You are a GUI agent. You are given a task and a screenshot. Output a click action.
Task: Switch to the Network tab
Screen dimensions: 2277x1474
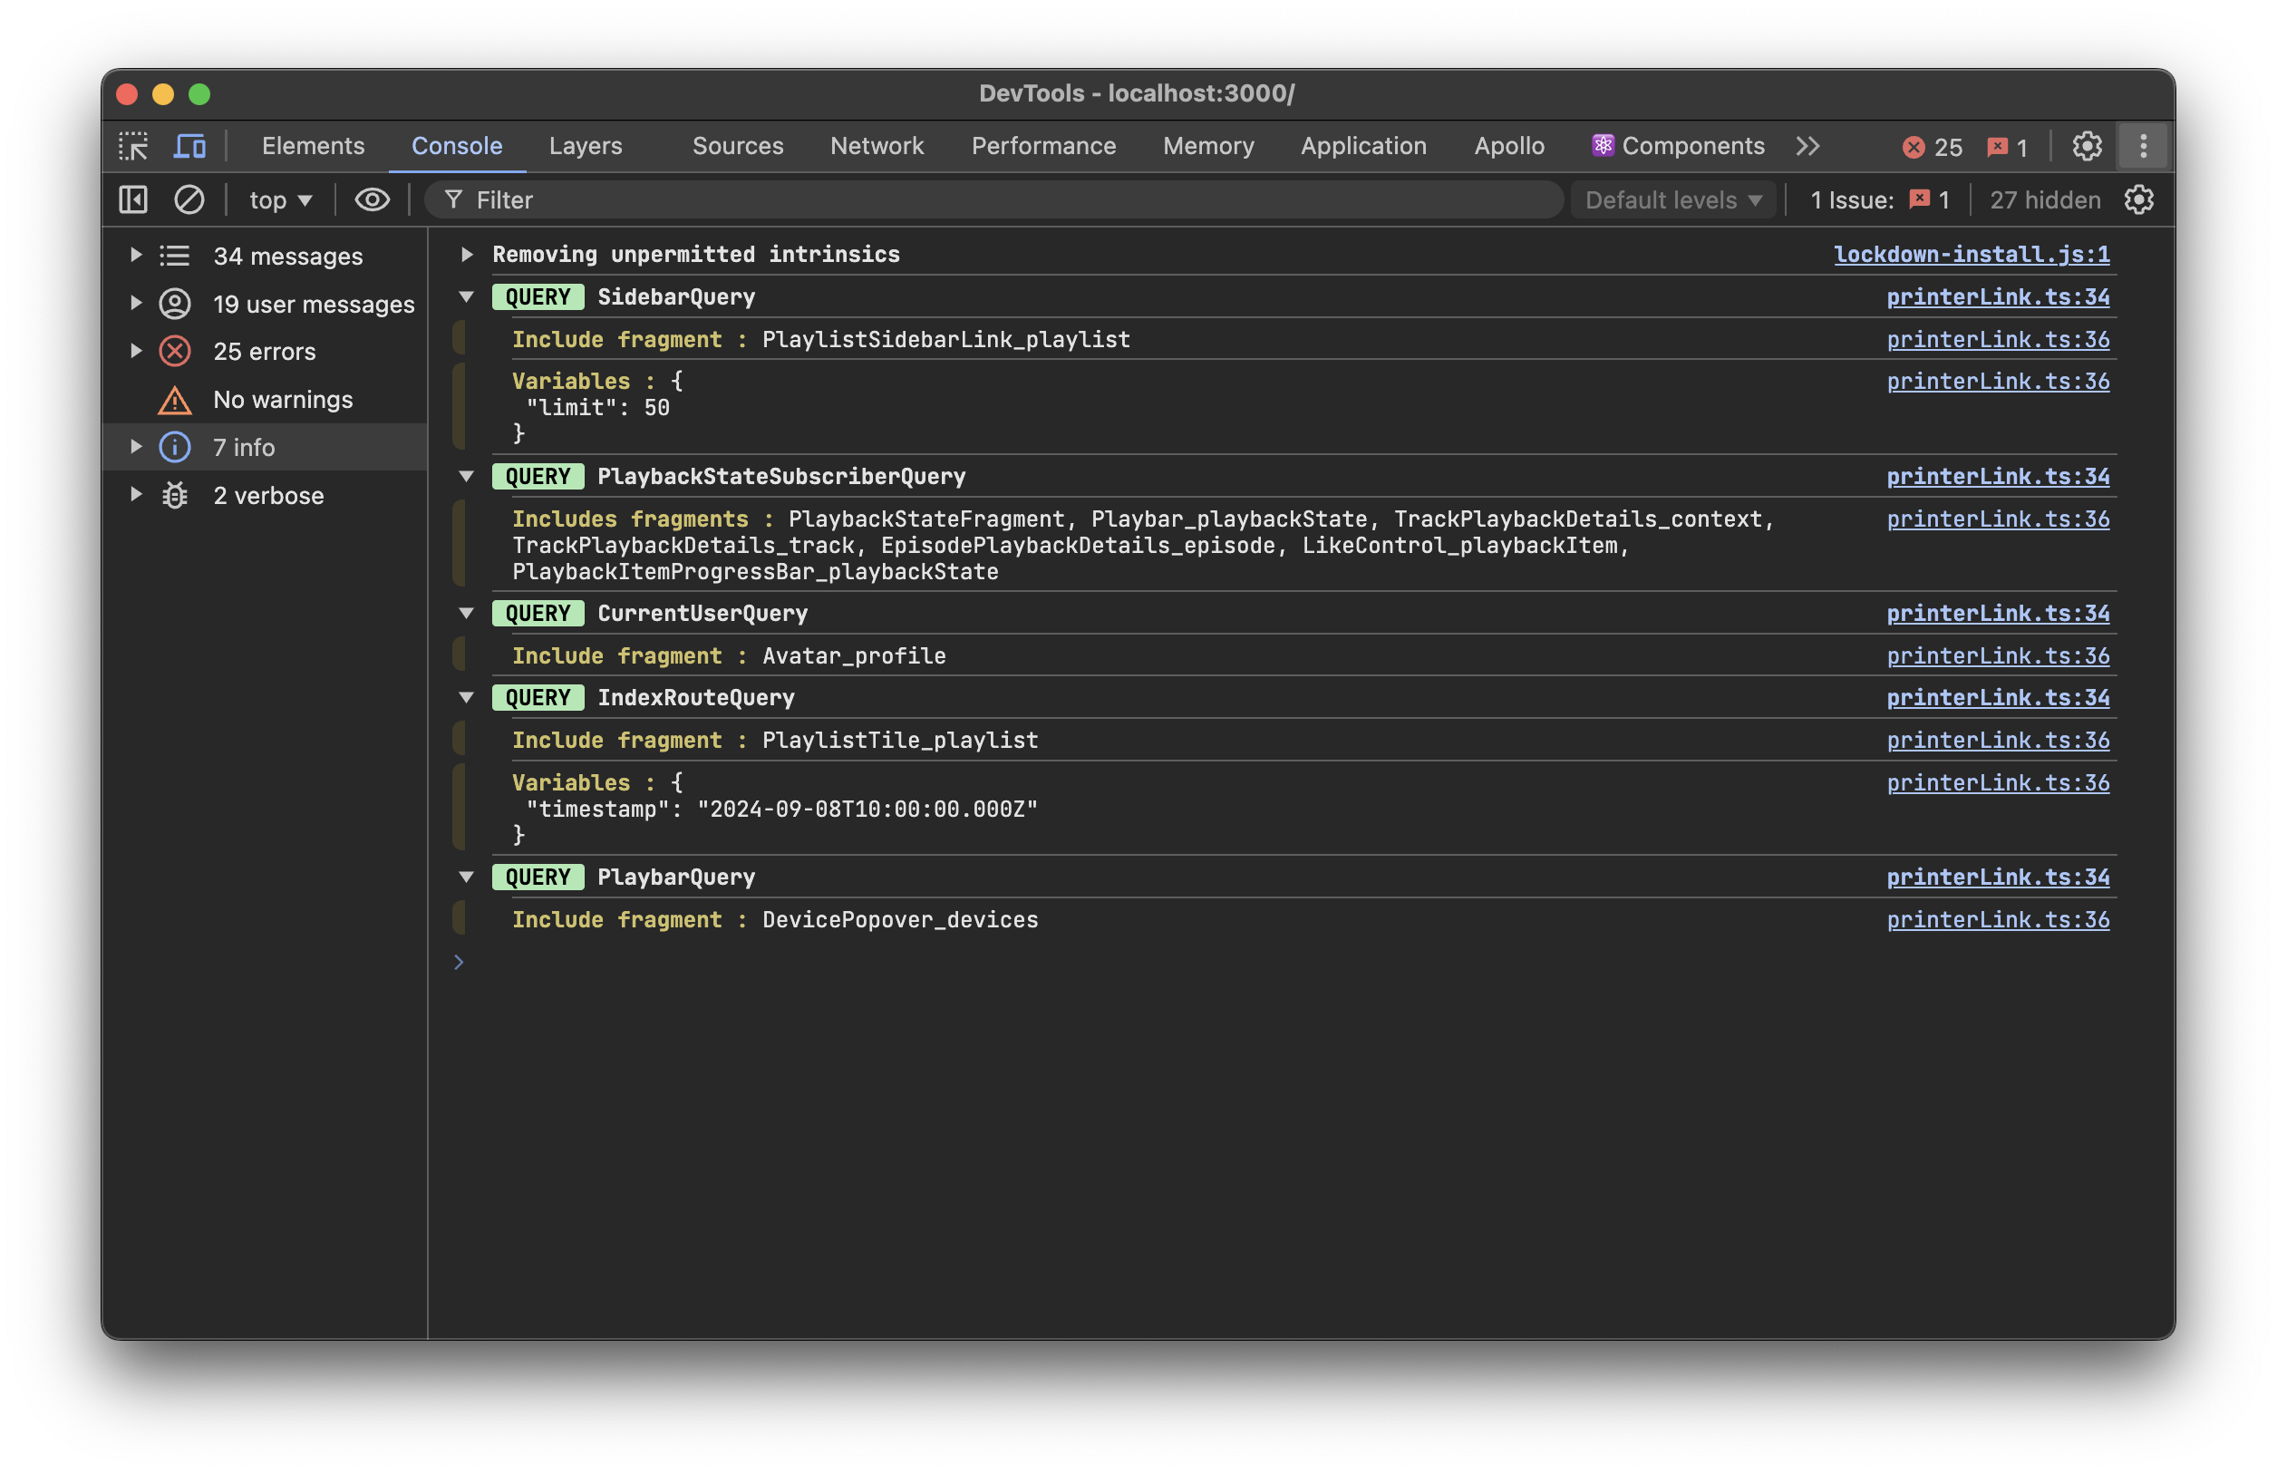point(877,146)
